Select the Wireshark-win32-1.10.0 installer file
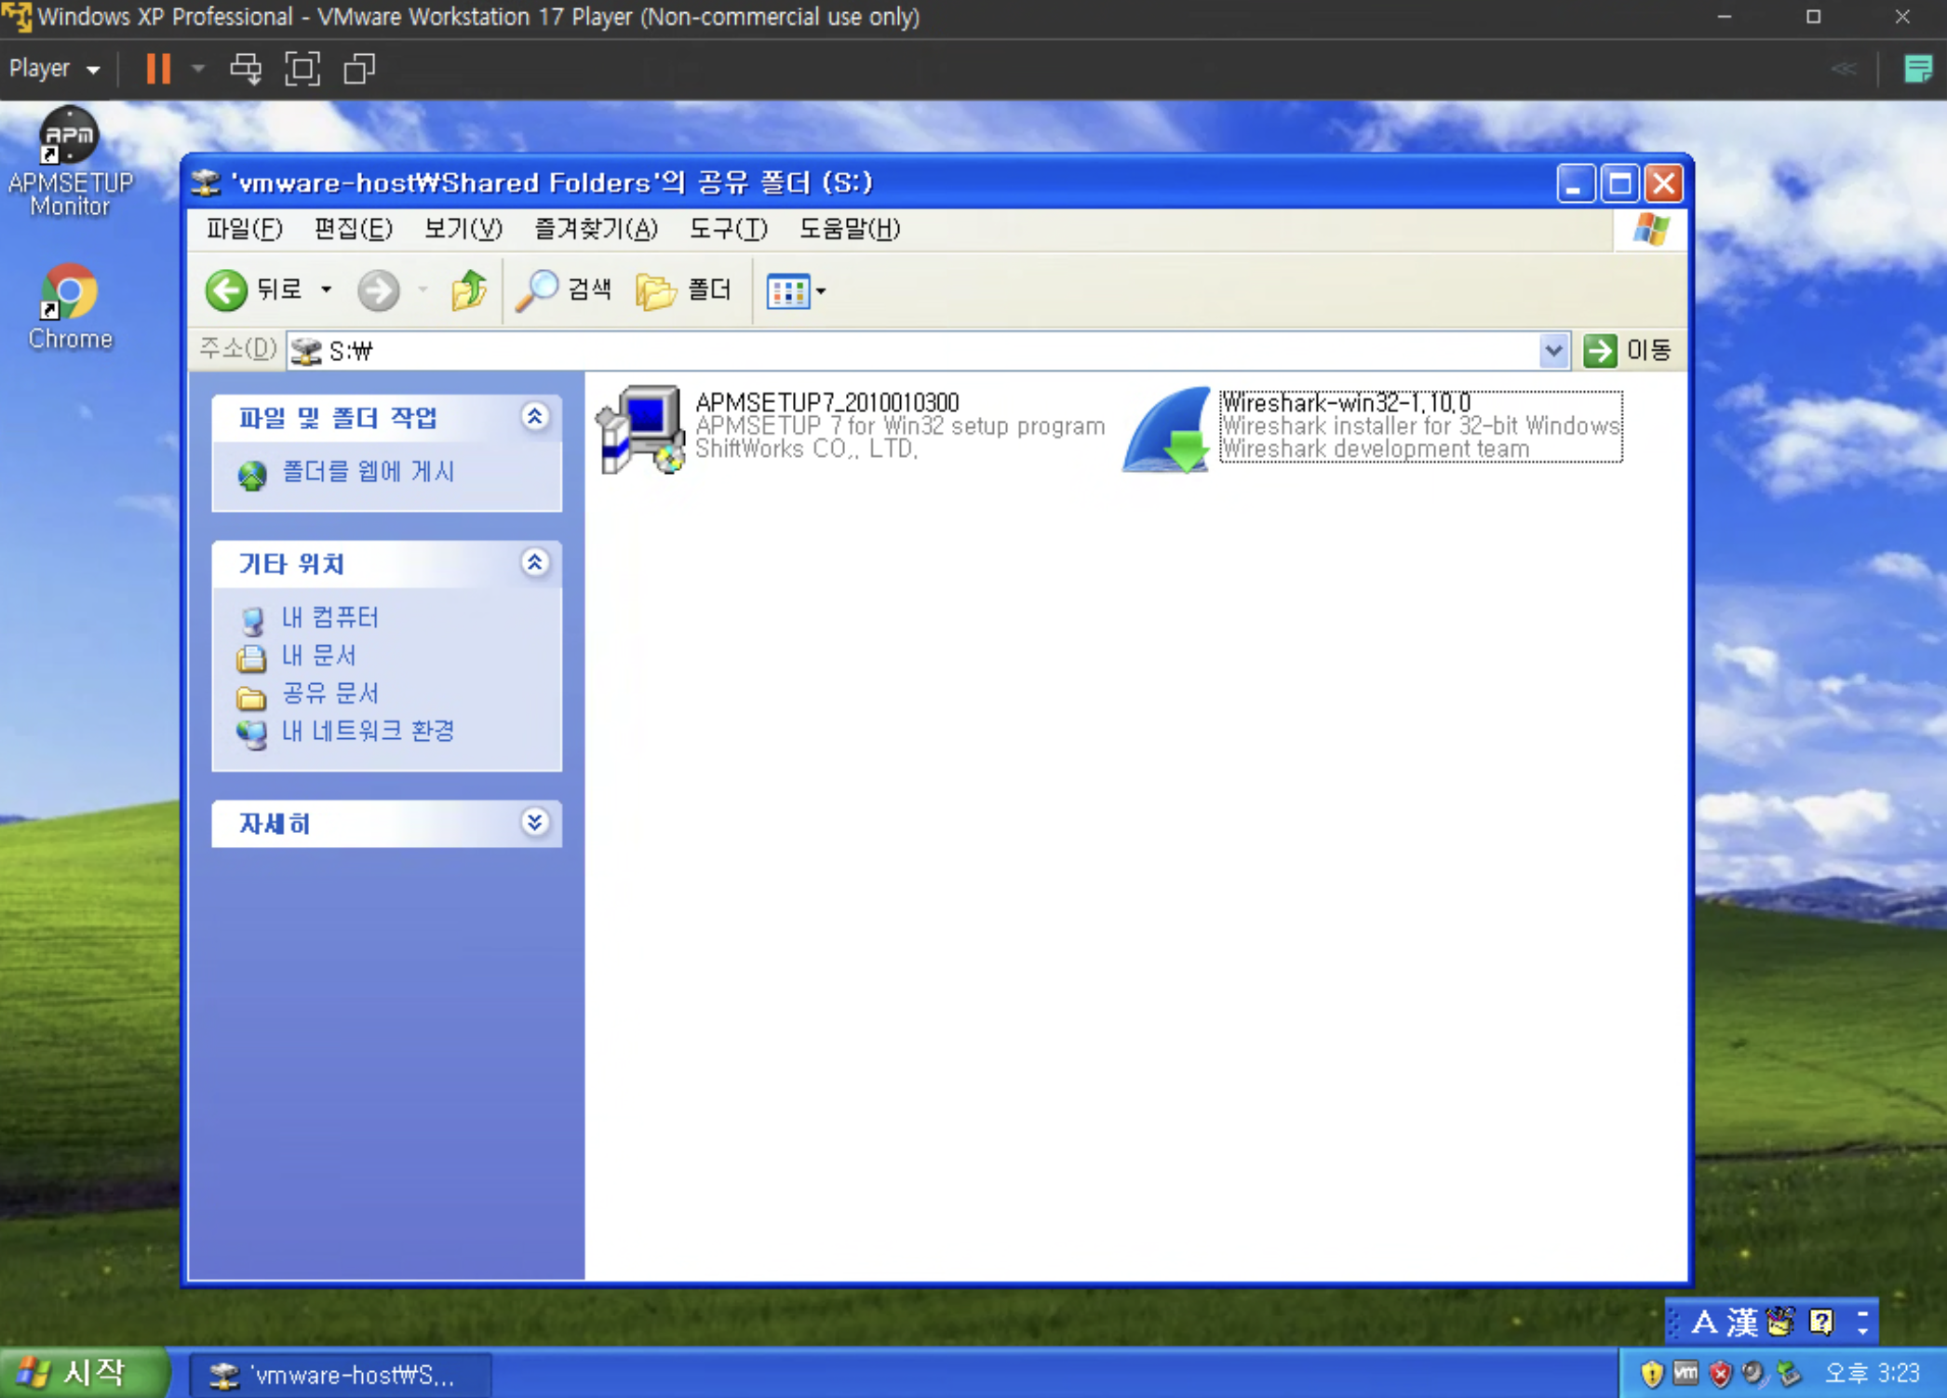Image resolution: width=1947 pixels, height=1398 pixels. click(x=1166, y=428)
